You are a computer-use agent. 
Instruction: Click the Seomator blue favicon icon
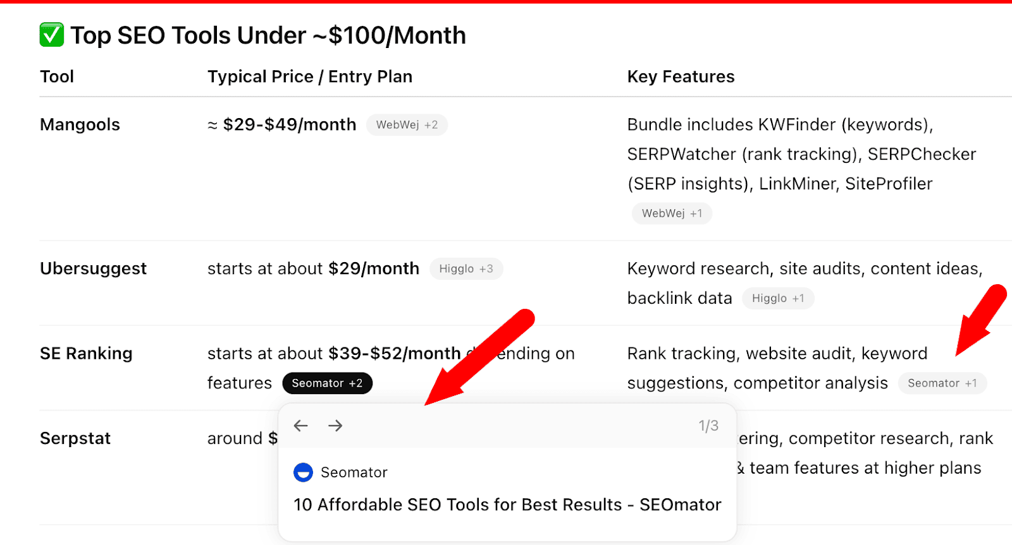(304, 472)
